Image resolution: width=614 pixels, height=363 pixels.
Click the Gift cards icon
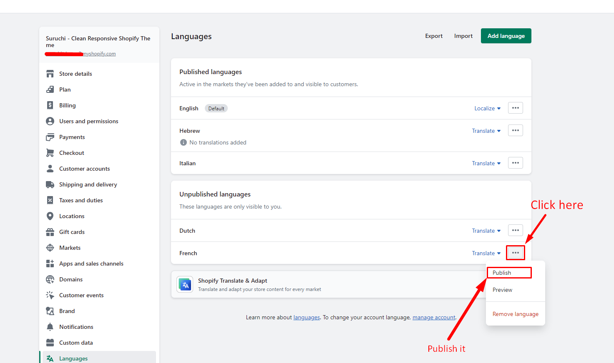tap(50, 232)
